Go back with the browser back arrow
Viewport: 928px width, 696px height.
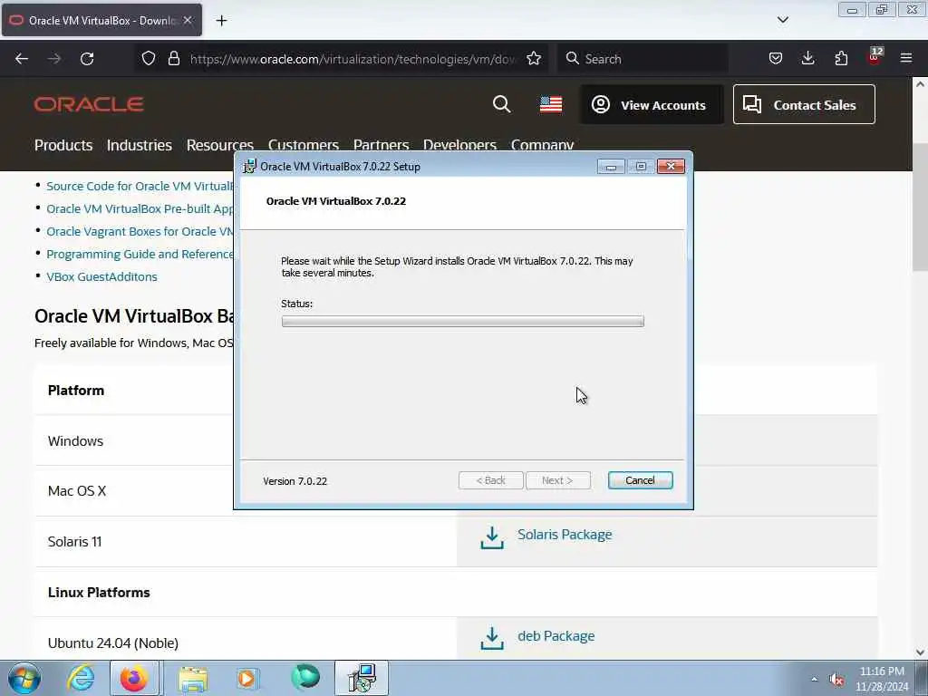point(22,59)
